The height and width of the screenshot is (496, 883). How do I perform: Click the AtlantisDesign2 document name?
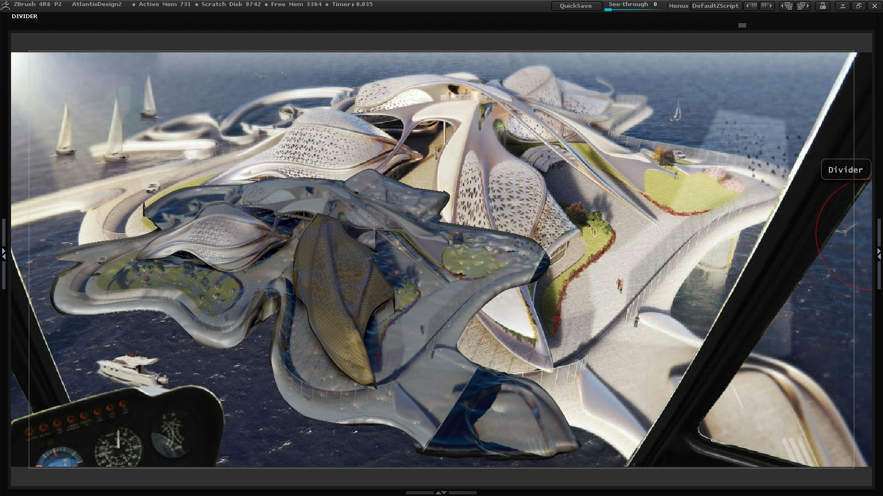click(x=97, y=4)
